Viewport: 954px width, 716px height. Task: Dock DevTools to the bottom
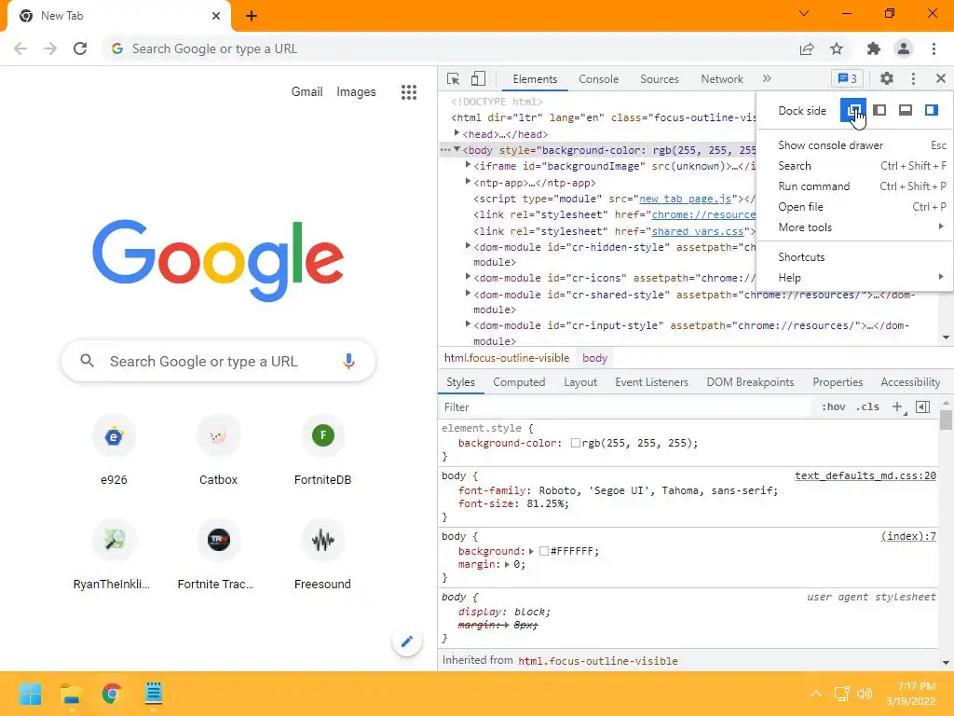(x=906, y=110)
